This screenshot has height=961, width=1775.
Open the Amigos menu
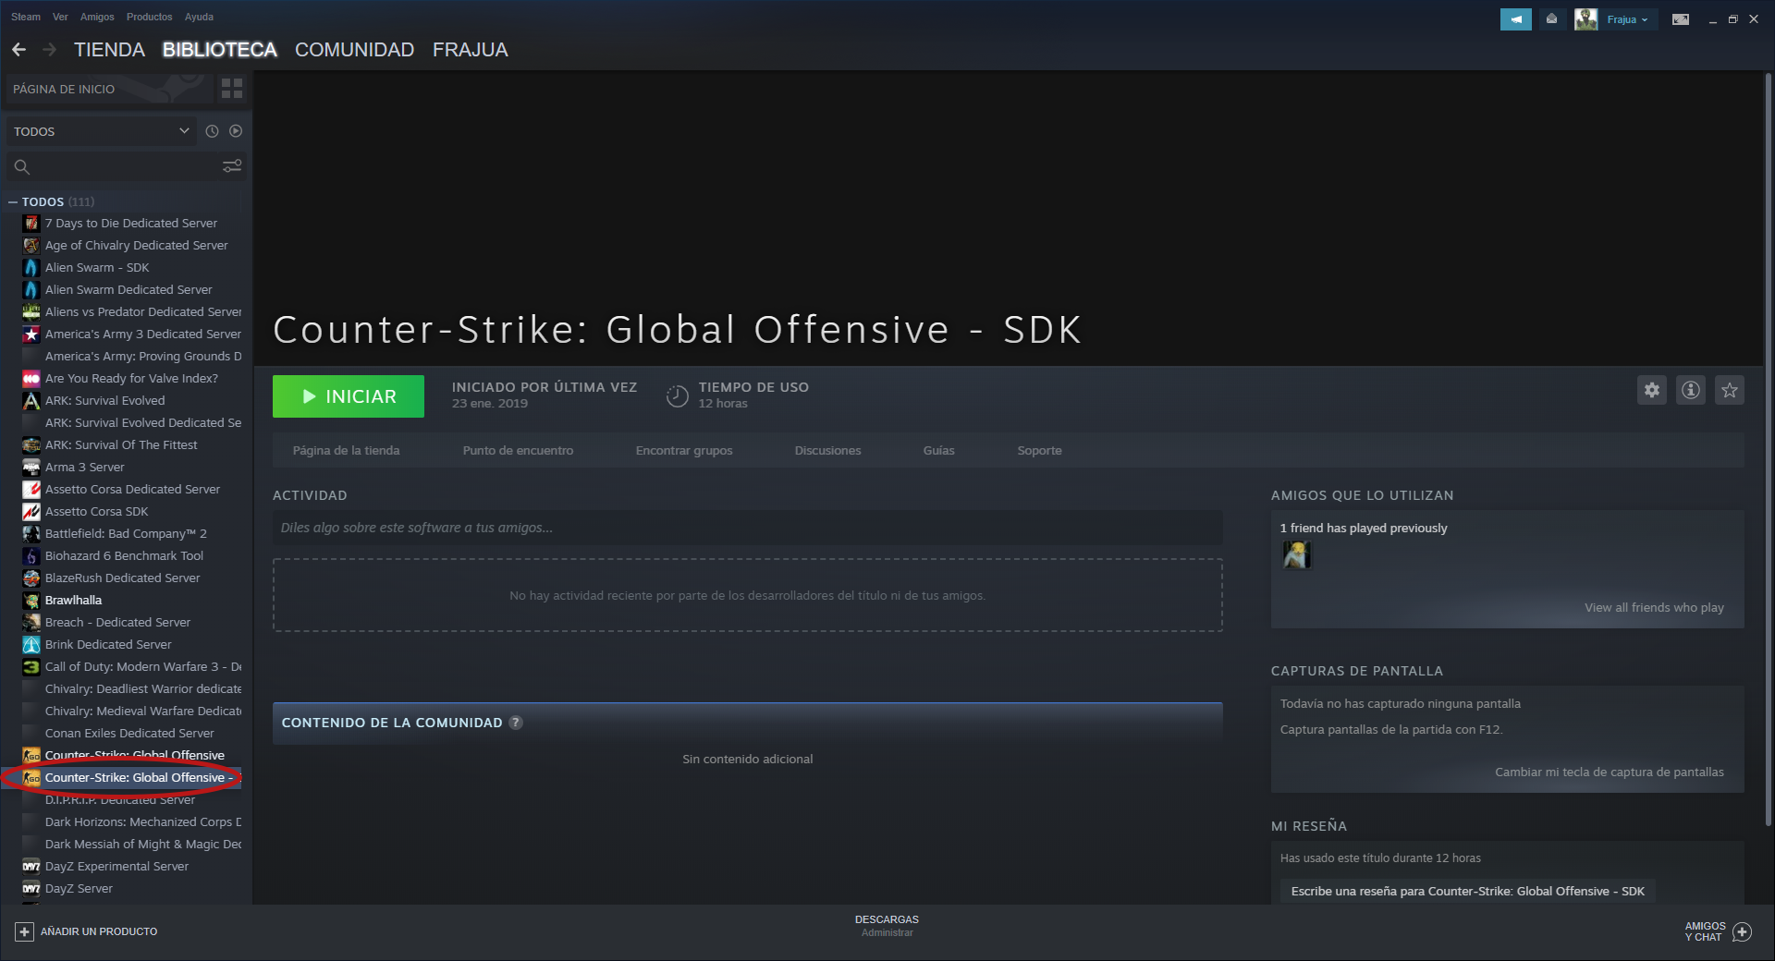[97, 17]
